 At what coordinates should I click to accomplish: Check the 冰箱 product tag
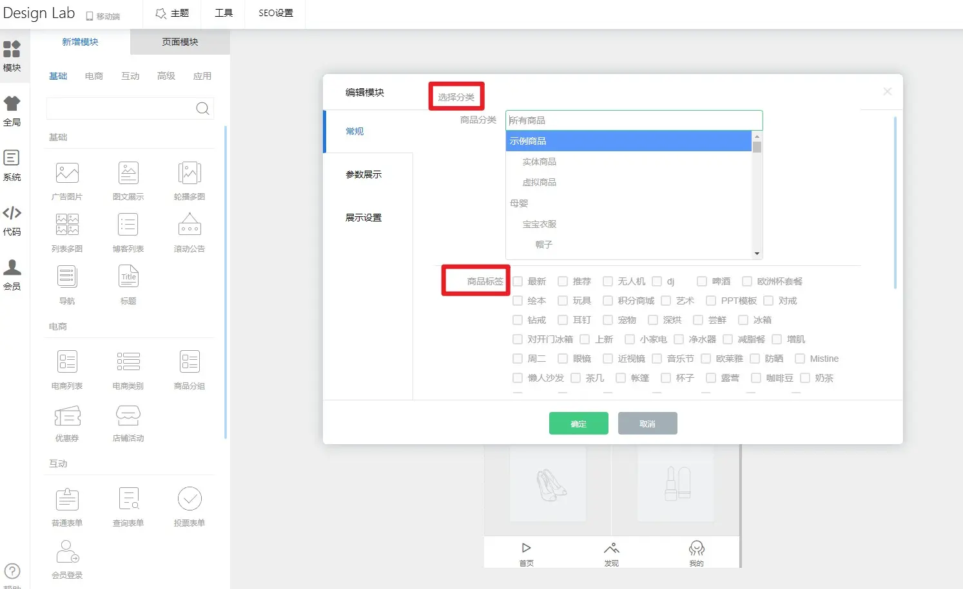tap(743, 319)
